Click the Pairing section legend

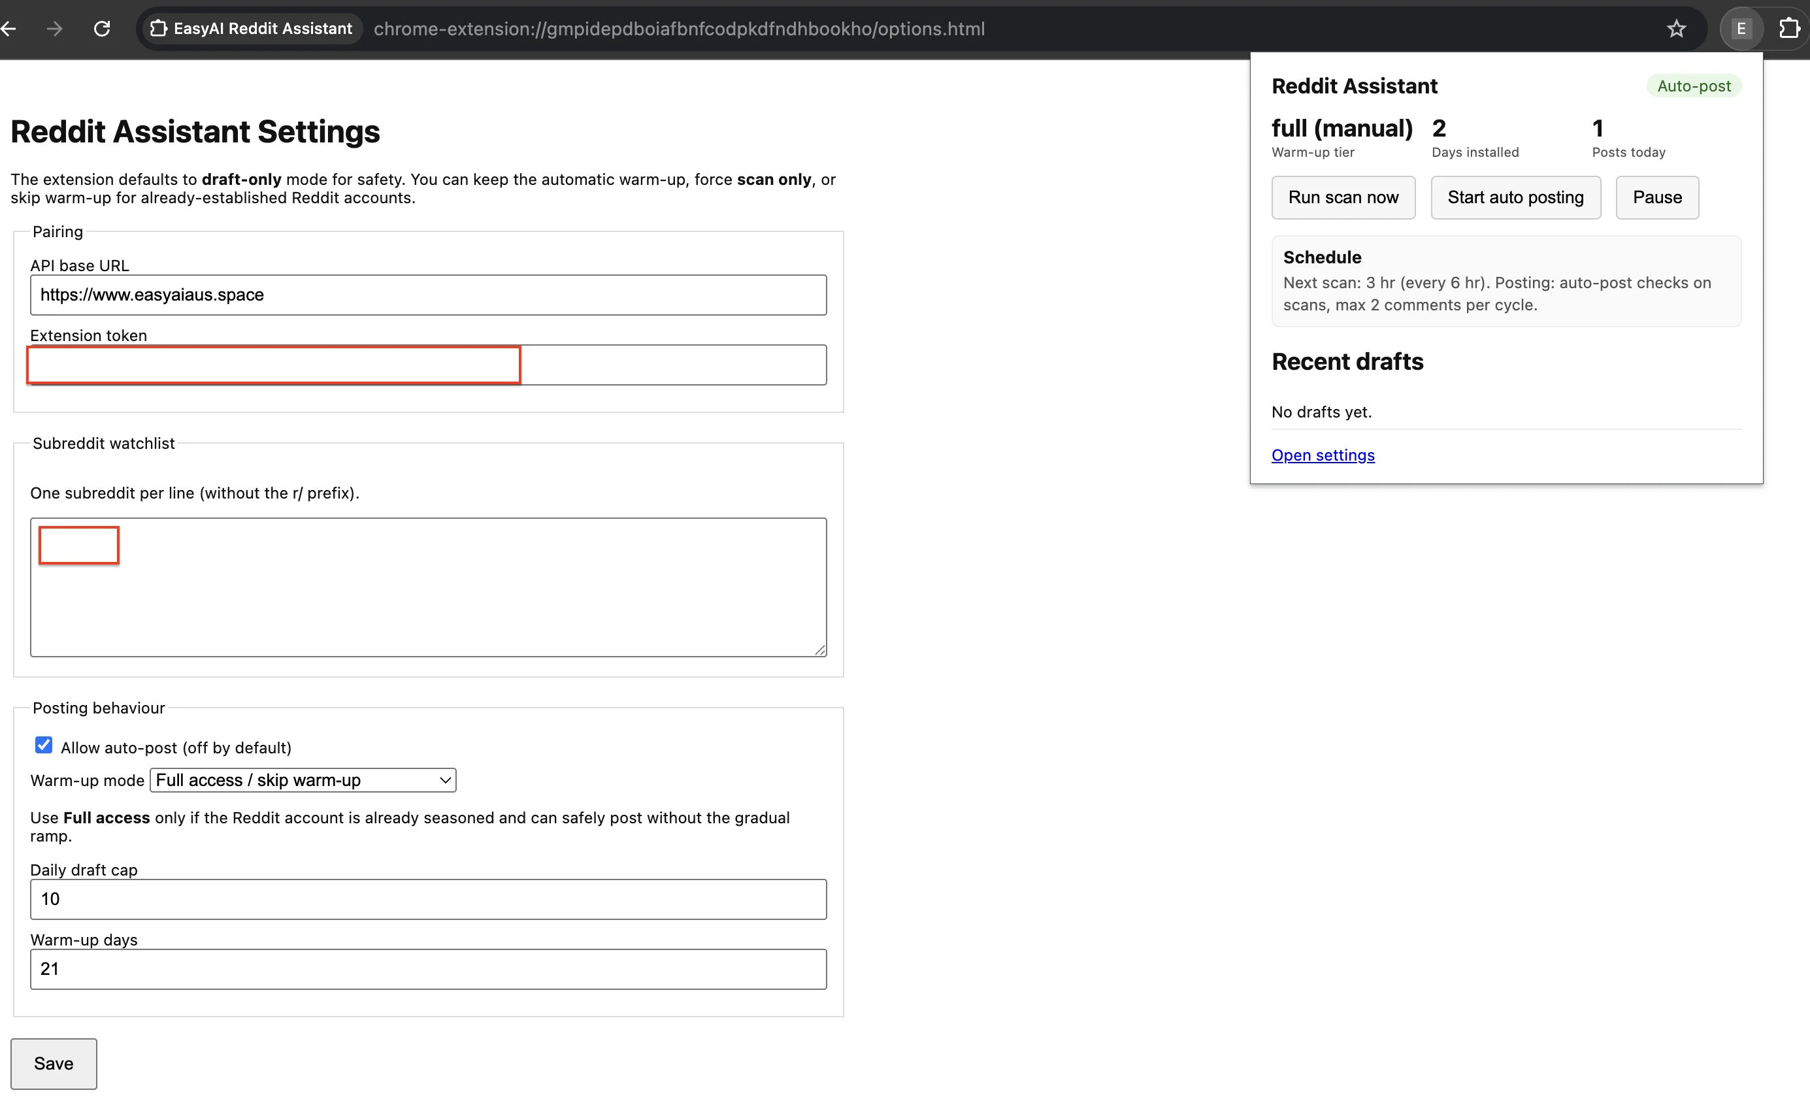[58, 232]
